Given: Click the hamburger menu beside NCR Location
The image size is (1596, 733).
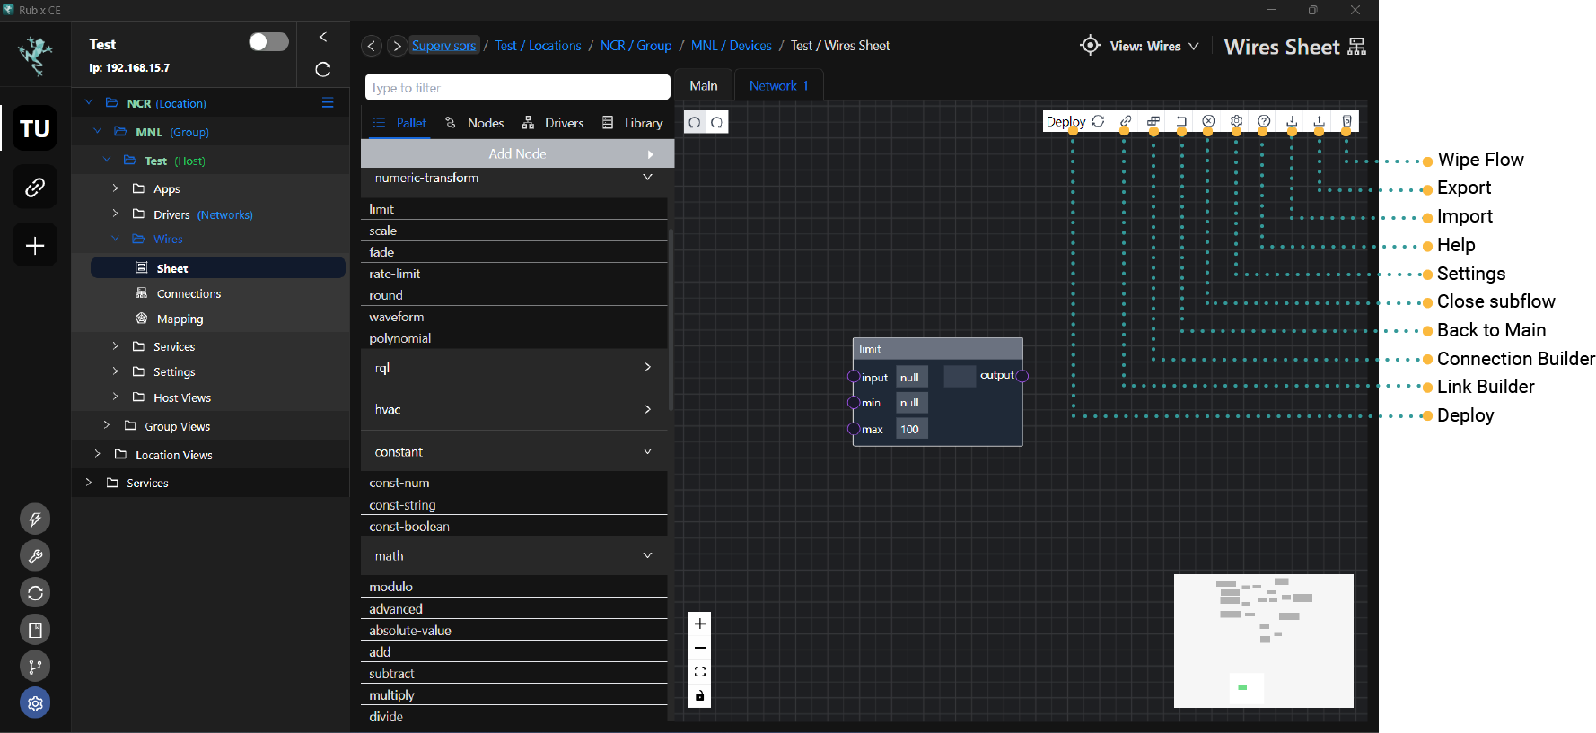Looking at the screenshot, I should point(328,103).
